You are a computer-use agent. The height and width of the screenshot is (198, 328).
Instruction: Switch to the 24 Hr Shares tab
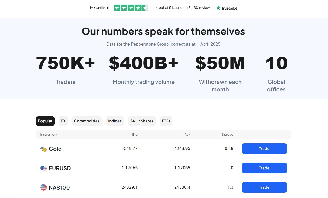pyautogui.click(x=142, y=121)
